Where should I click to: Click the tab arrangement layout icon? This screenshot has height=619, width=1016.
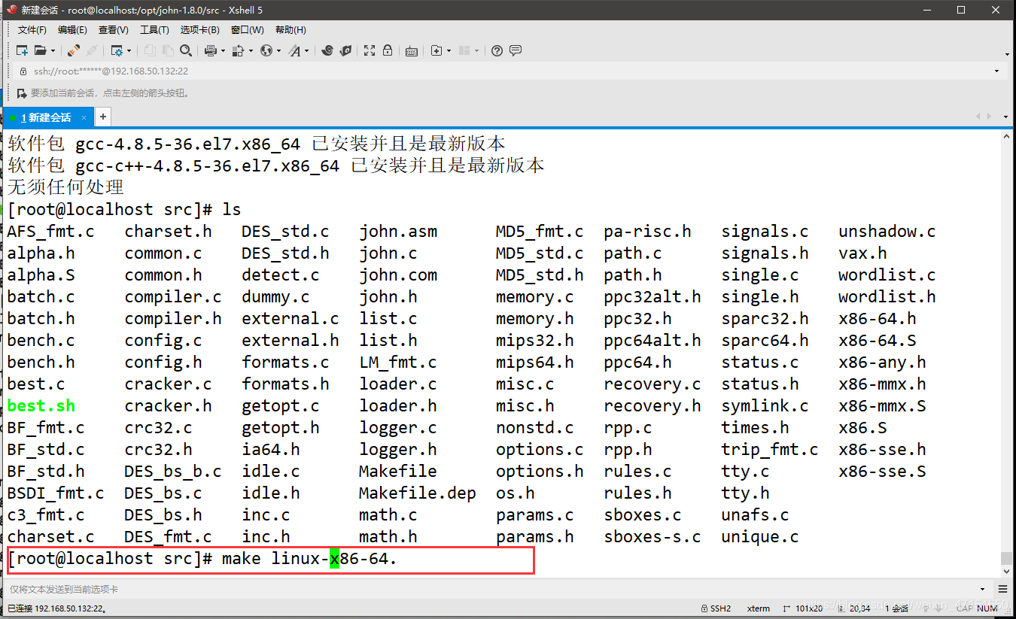464,50
